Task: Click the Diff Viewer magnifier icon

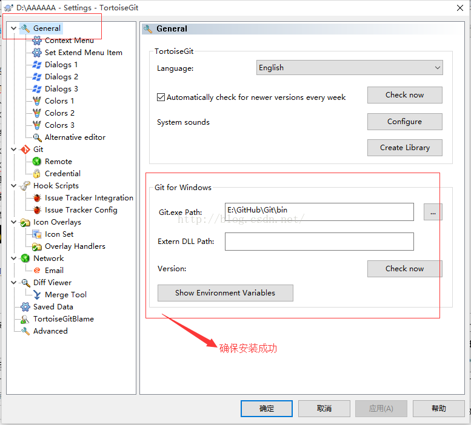Action: pos(25,283)
